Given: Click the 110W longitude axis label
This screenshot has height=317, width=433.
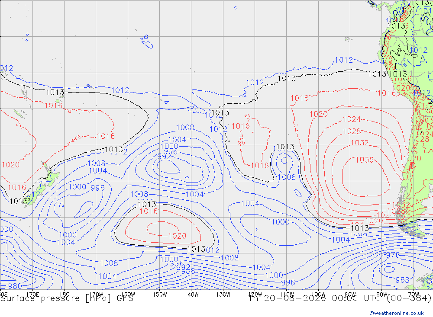Looking at the screenshot, I should pos(287,295).
